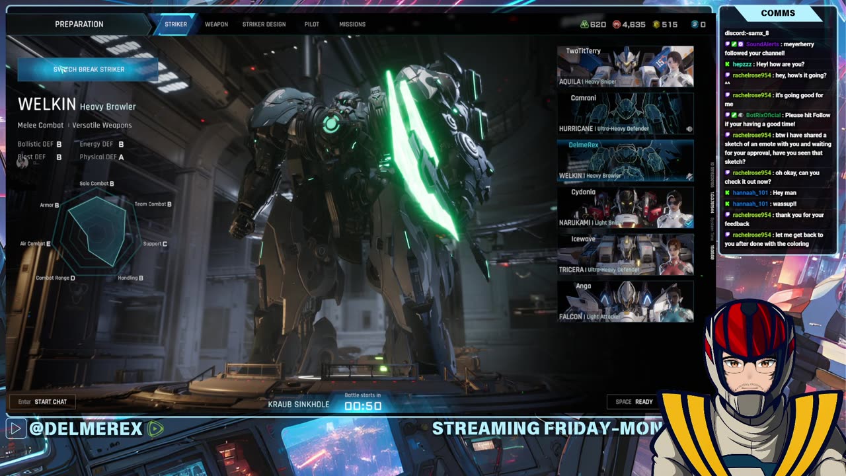This screenshot has height=476, width=846.
Task: Click the ready checkmark on the NARUKAMI card
Action: point(689,223)
